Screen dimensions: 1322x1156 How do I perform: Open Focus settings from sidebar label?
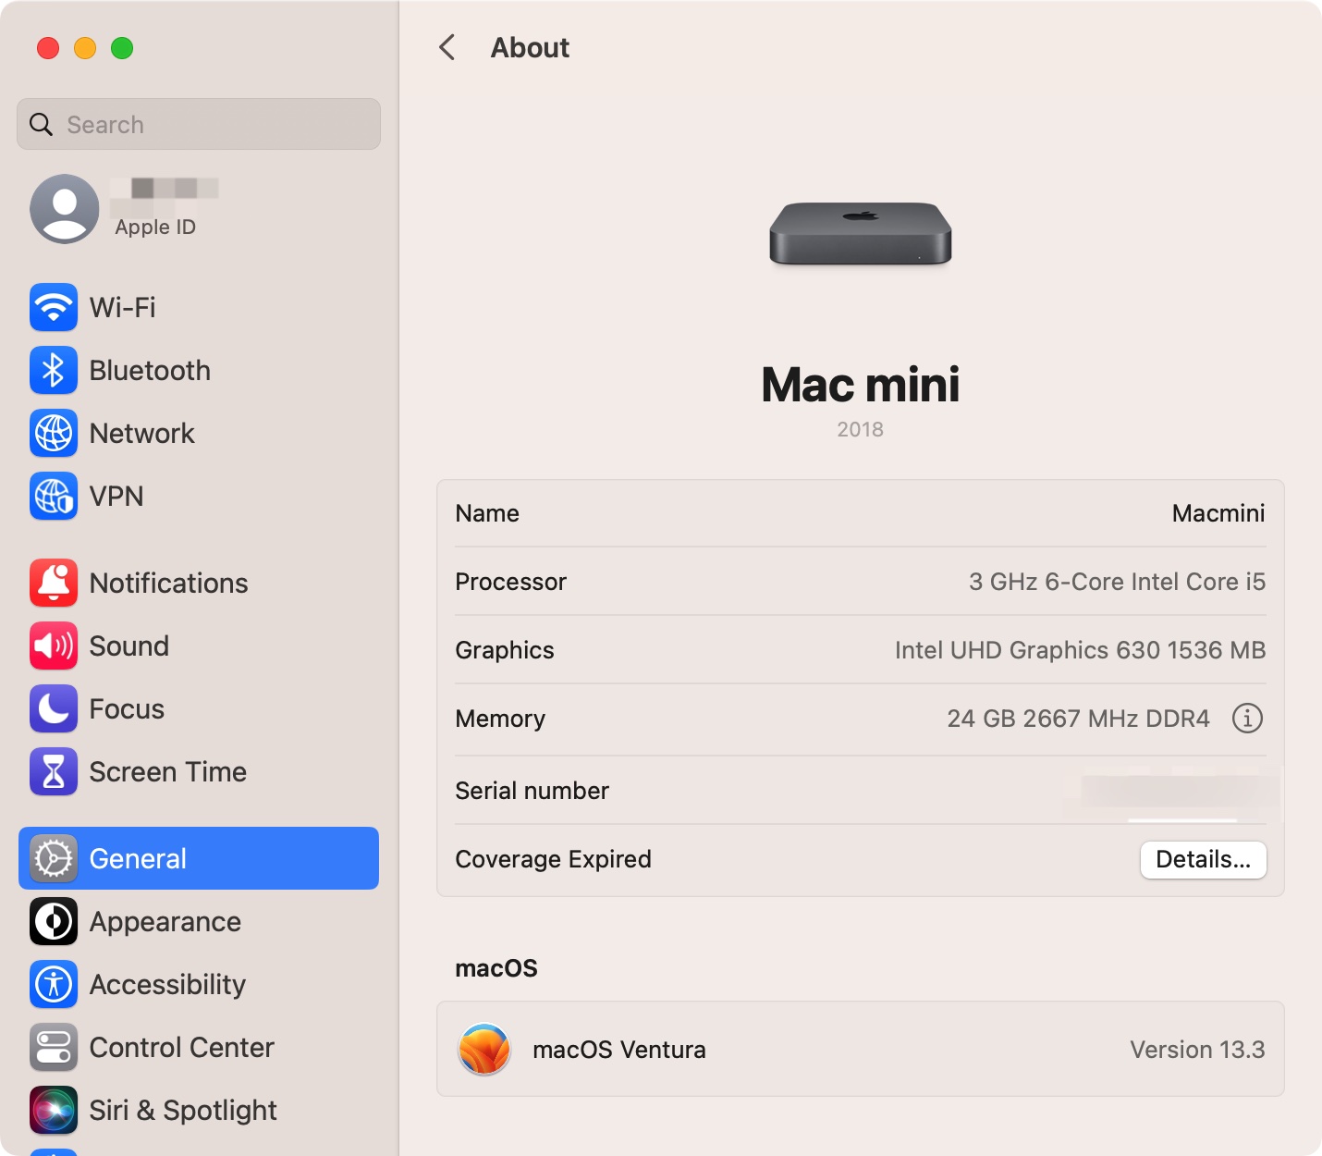pyautogui.click(x=127, y=708)
